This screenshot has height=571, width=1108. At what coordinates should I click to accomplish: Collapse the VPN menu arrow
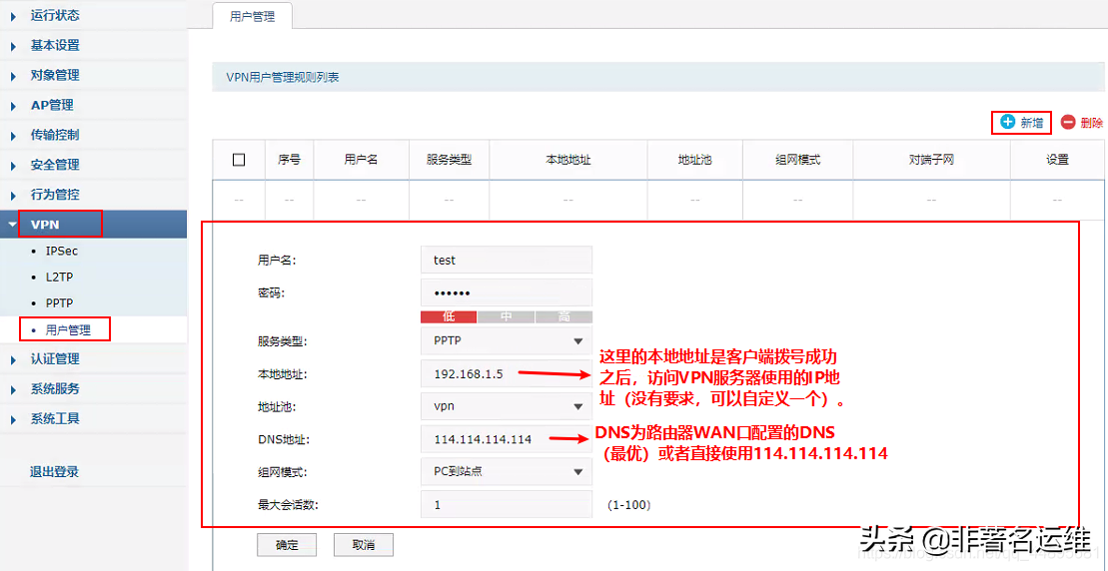tap(13, 225)
